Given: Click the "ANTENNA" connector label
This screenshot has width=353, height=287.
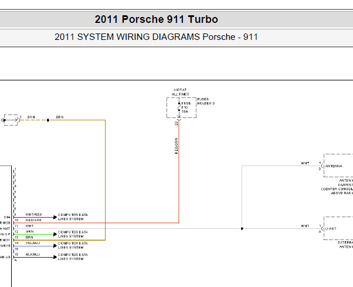Looking at the screenshot, I should (334, 166).
